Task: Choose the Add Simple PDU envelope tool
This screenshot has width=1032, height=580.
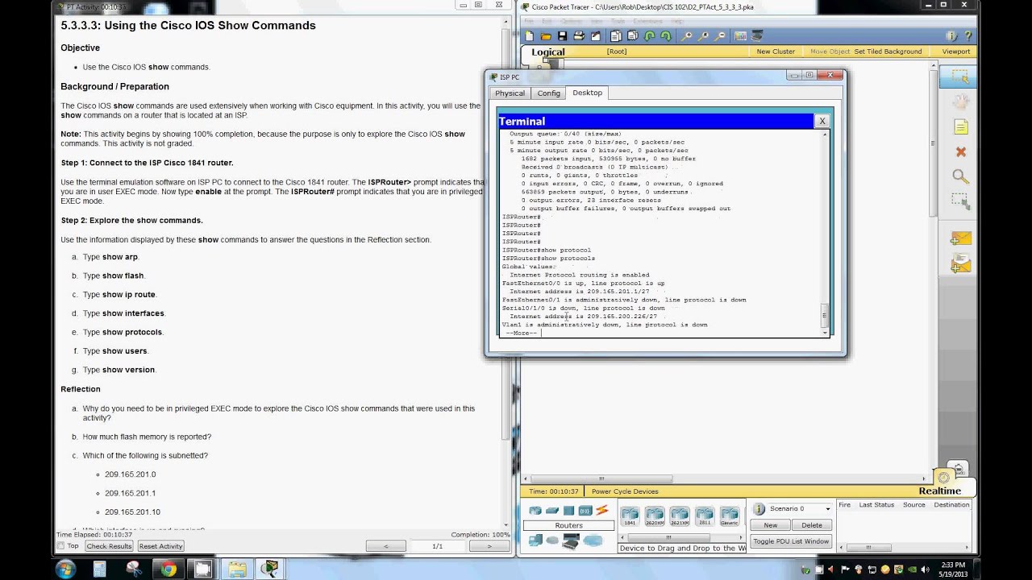Action: (x=960, y=238)
